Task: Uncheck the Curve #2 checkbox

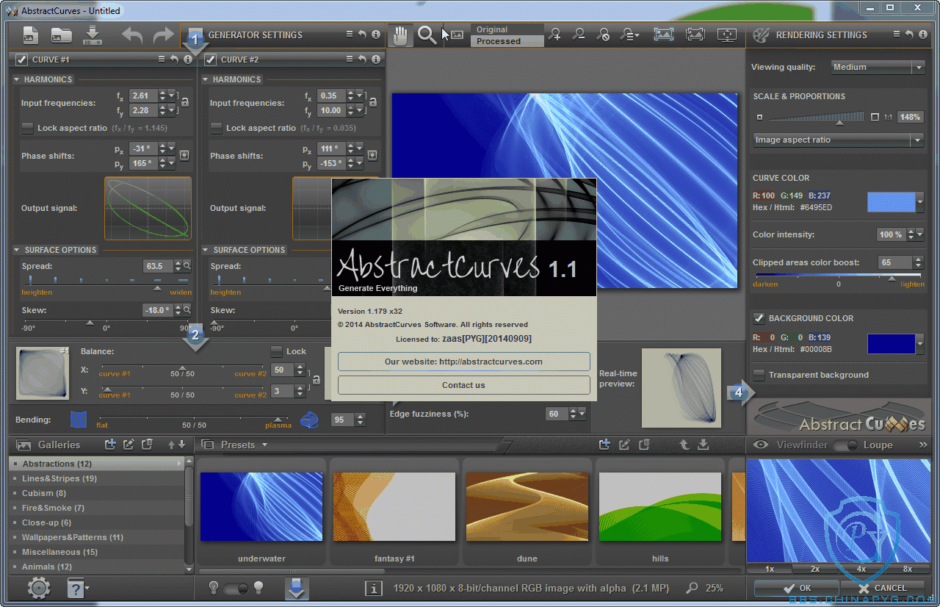Action: tap(211, 60)
